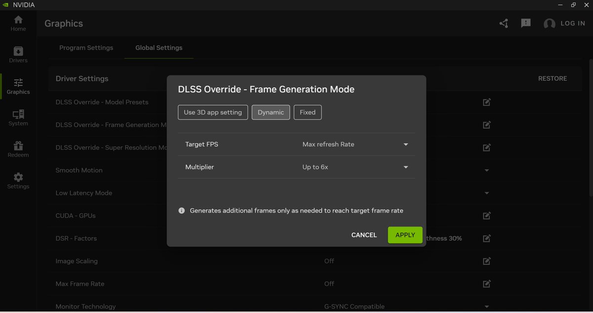Screen dimensions: 593x313
Task: Click the Image Scaling label
Action: coord(77,261)
